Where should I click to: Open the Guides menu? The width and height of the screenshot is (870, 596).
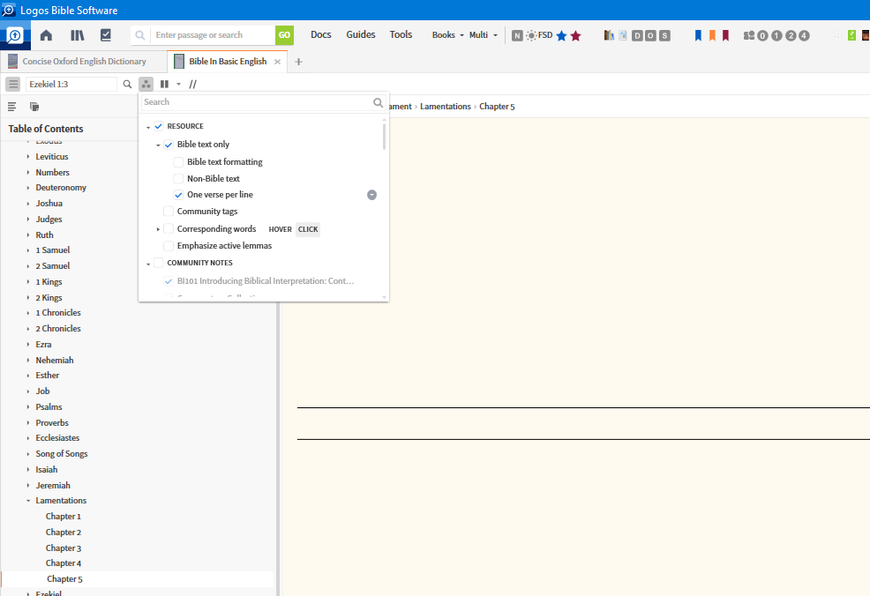pyautogui.click(x=361, y=34)
